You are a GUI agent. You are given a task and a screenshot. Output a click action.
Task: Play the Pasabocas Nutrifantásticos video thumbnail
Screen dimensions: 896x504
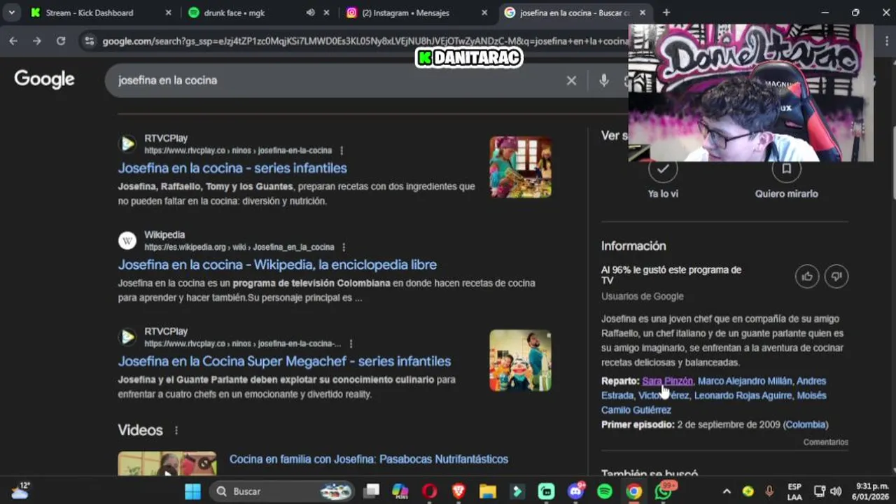167,464
